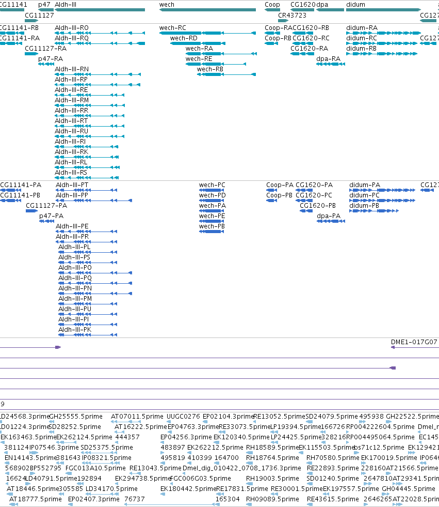
Task: Click the Coop gene label
Action: coord(272,5)
